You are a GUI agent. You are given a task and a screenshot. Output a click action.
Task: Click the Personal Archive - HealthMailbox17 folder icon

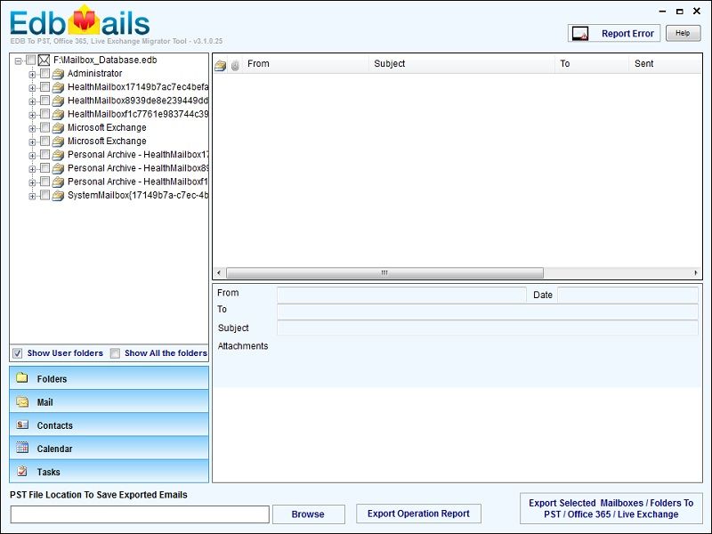[x=58, y=155]
